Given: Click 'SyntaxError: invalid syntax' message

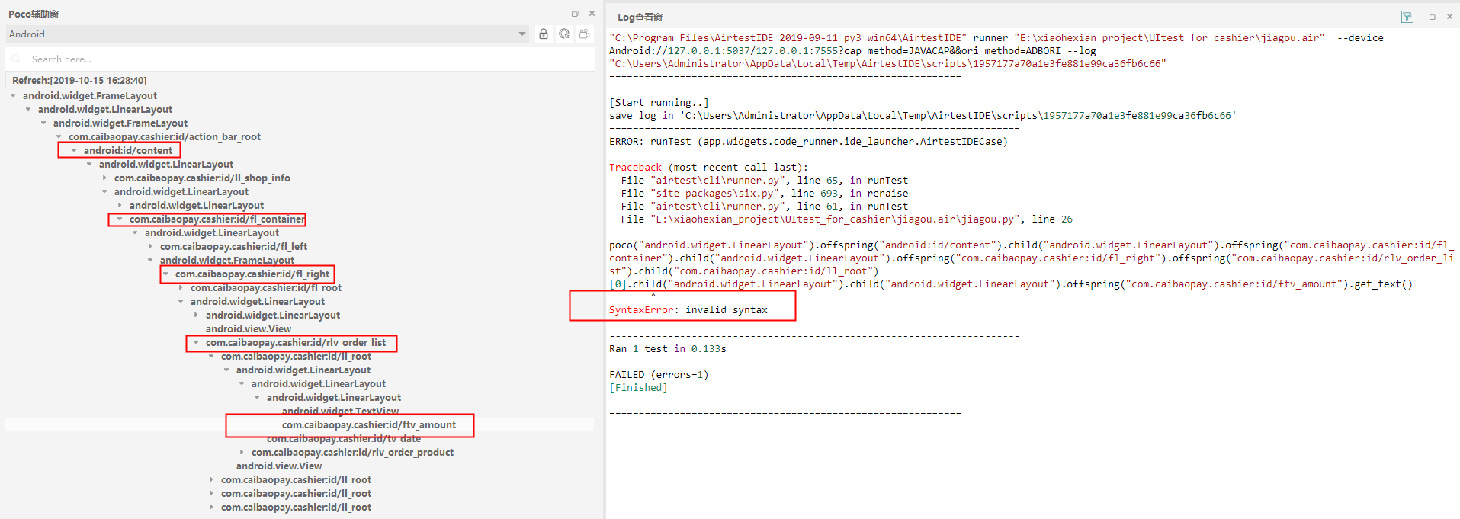Looking at the screenshot, I should (x=688, y=309).
